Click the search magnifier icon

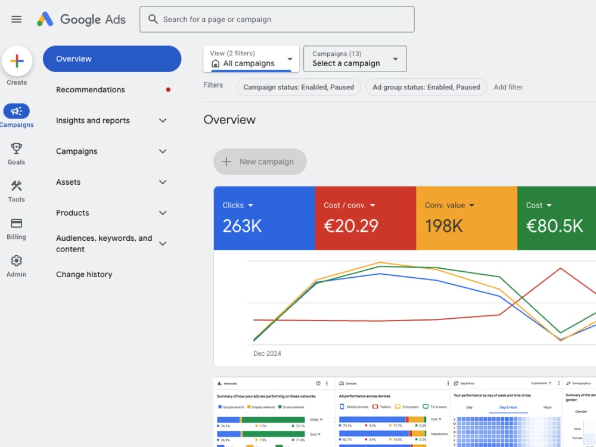(x=153, y=19)
